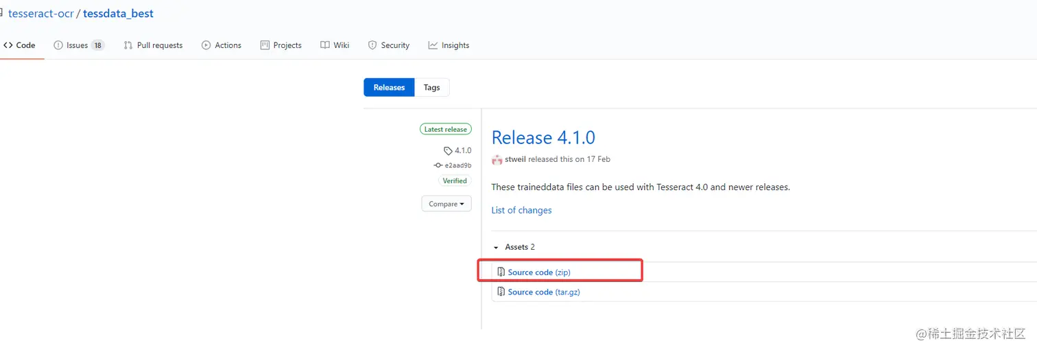Viewport: 1037px width, 352px height.
Task: Click the Code tab icon
Action: coord(8,45)
